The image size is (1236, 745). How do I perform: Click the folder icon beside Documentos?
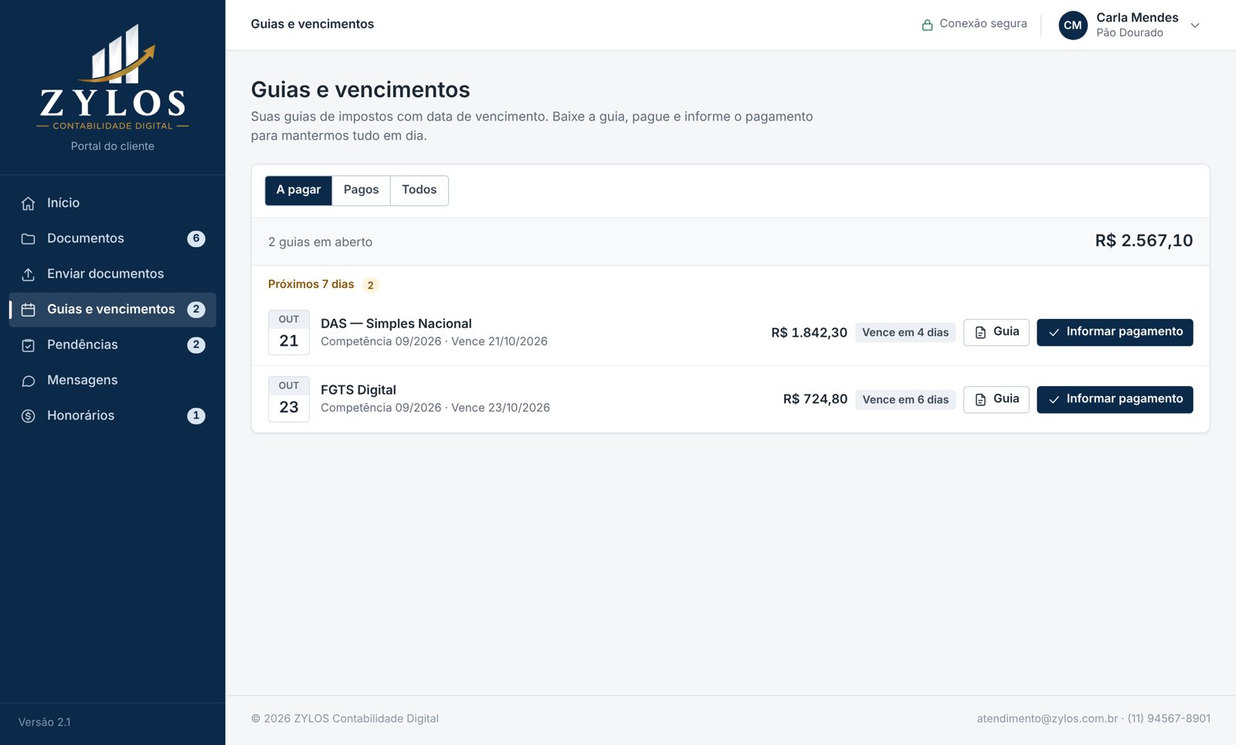(29, 239)
